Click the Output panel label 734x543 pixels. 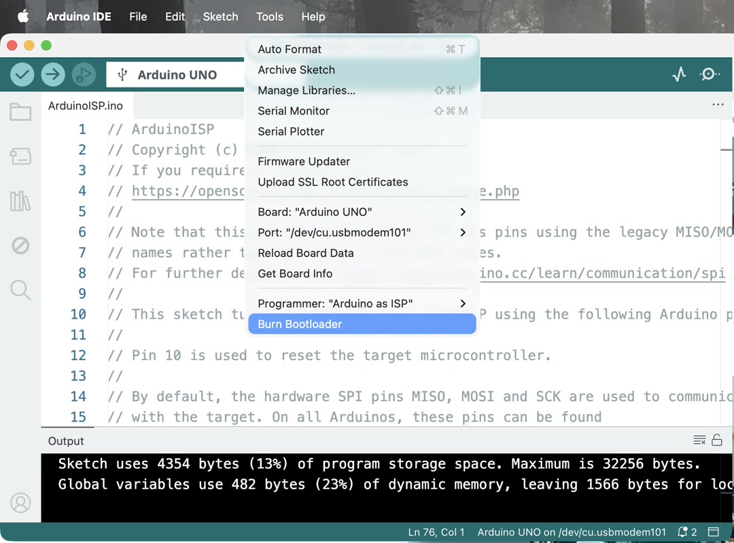[66, 441]
